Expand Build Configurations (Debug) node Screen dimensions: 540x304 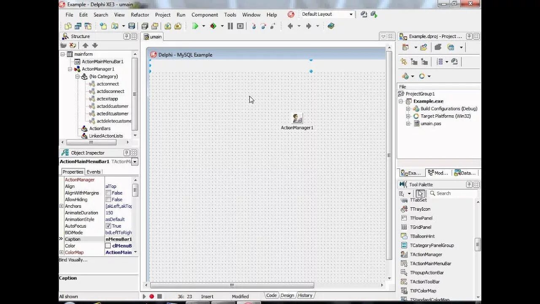coord(408,109)
